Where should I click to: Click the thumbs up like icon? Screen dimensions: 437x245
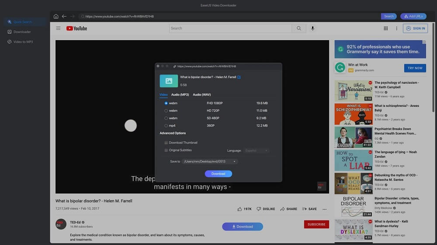pos(240,209)
